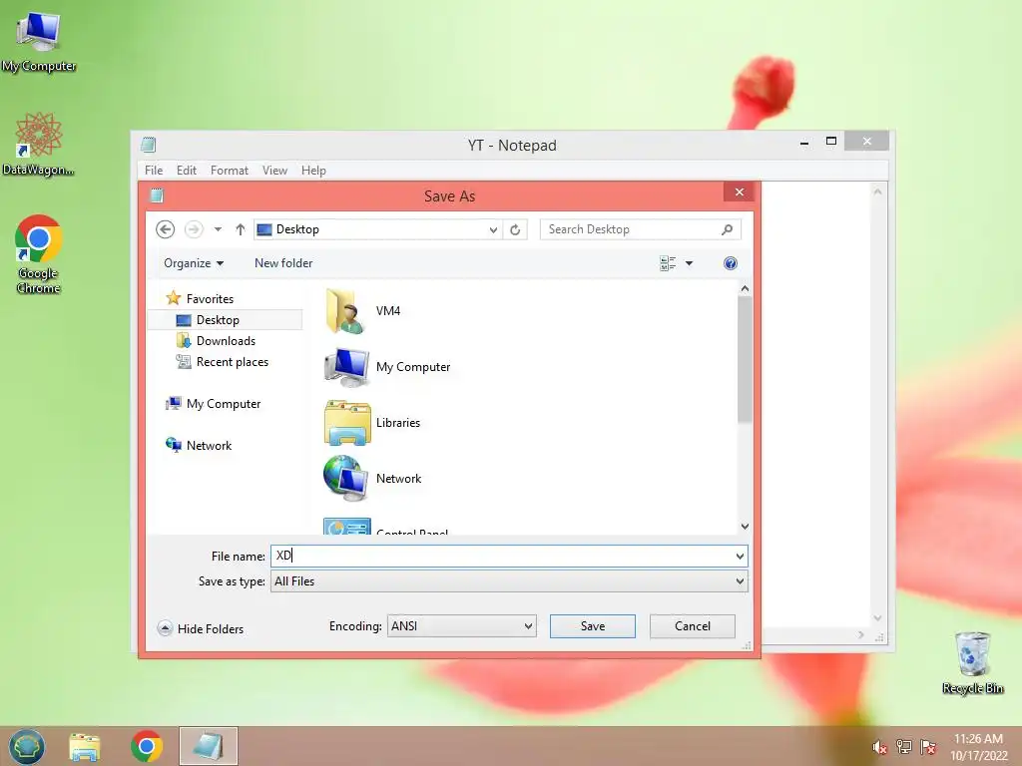1022x766 pixels.
Task: Click the file list scrollbar thumb
Action: 745,359
